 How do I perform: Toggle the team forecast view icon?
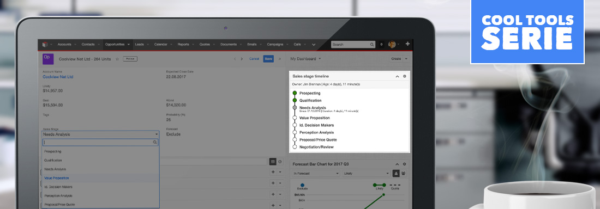(403, 174)
